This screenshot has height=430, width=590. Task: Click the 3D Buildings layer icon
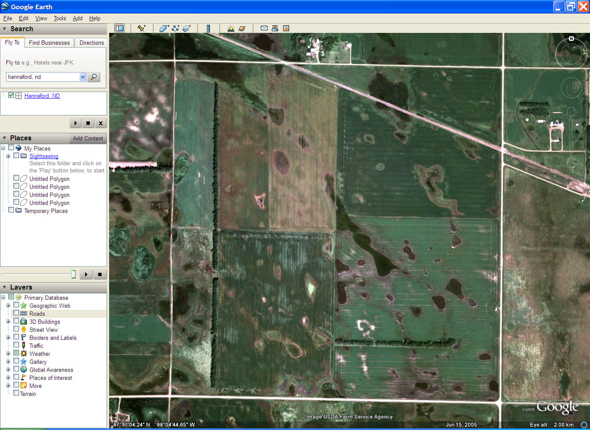24,322
